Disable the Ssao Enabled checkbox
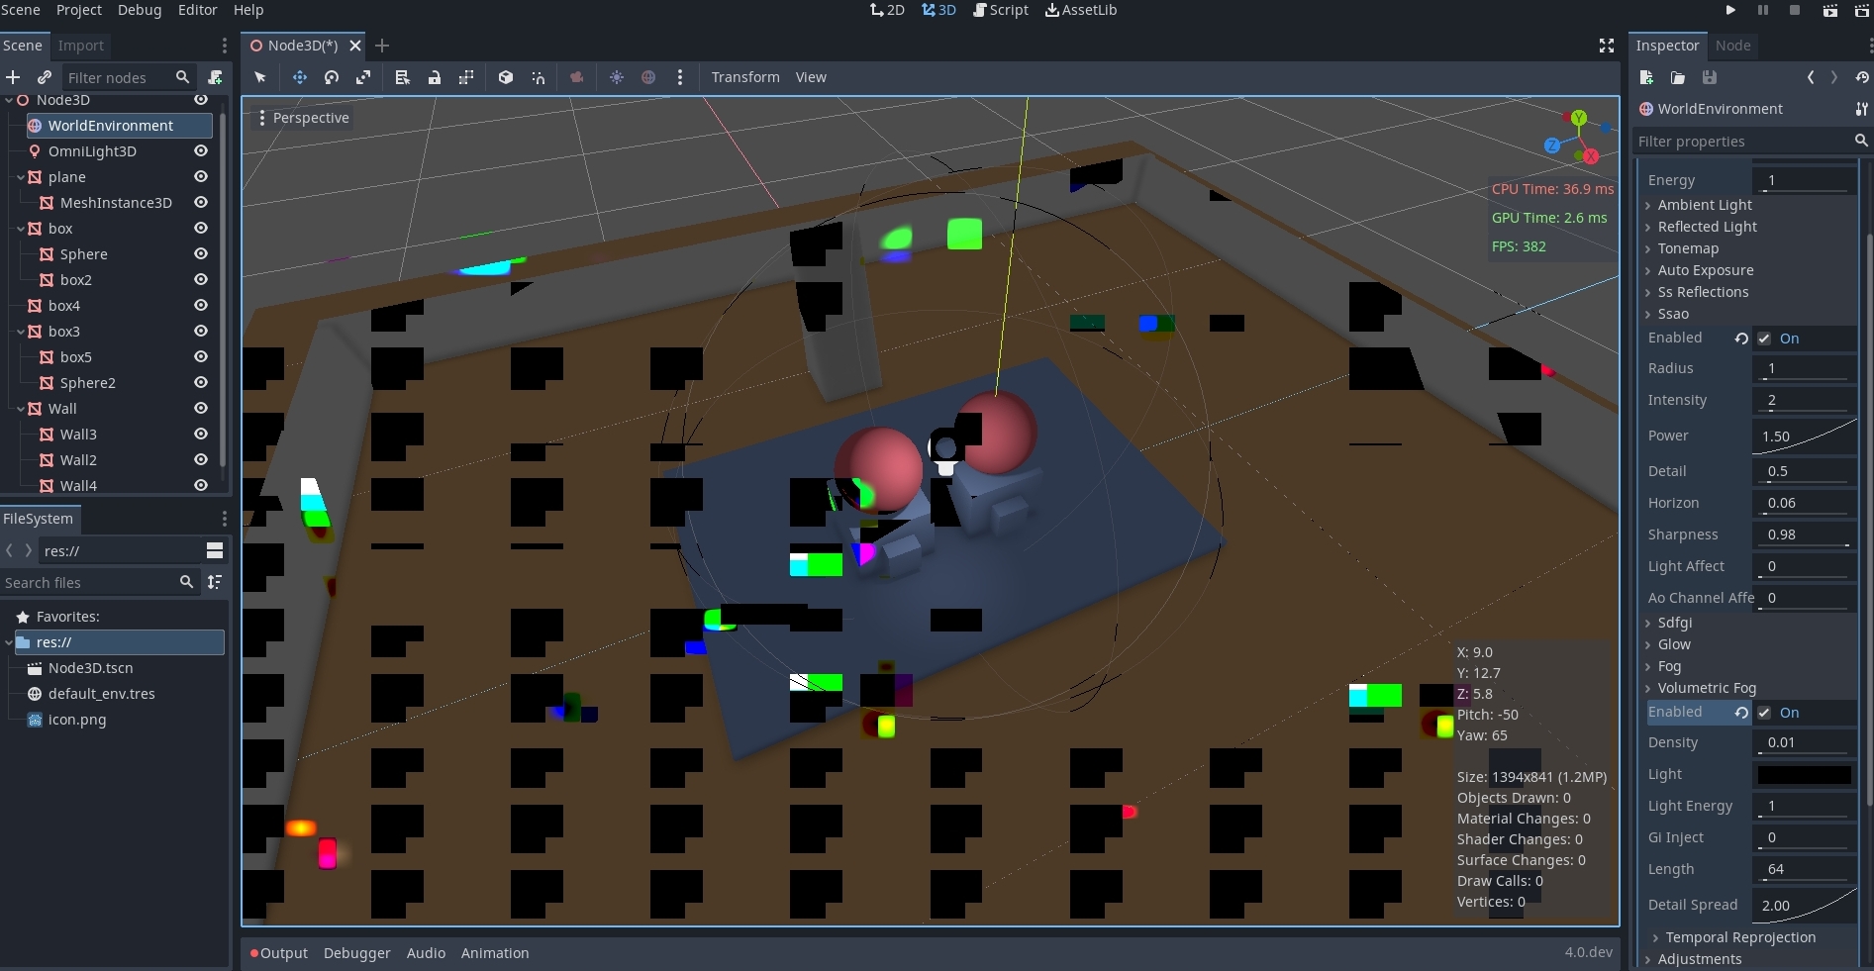The image size is (1874, 971). point(1763,338)
